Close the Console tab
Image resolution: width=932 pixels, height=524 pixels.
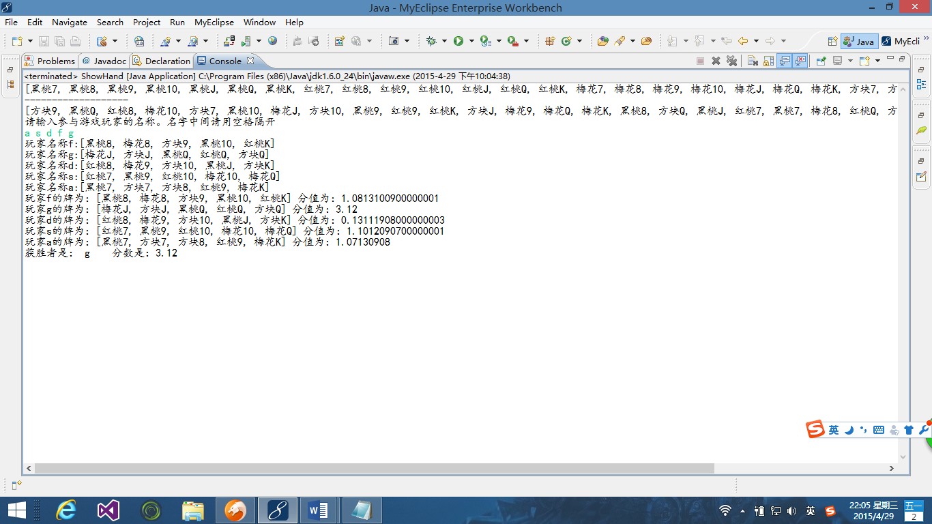point(250,61)
